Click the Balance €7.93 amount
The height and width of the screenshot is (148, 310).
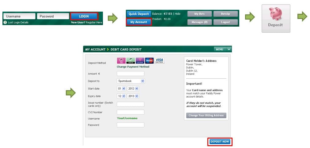pyautogui.click(x=168, y=14)
